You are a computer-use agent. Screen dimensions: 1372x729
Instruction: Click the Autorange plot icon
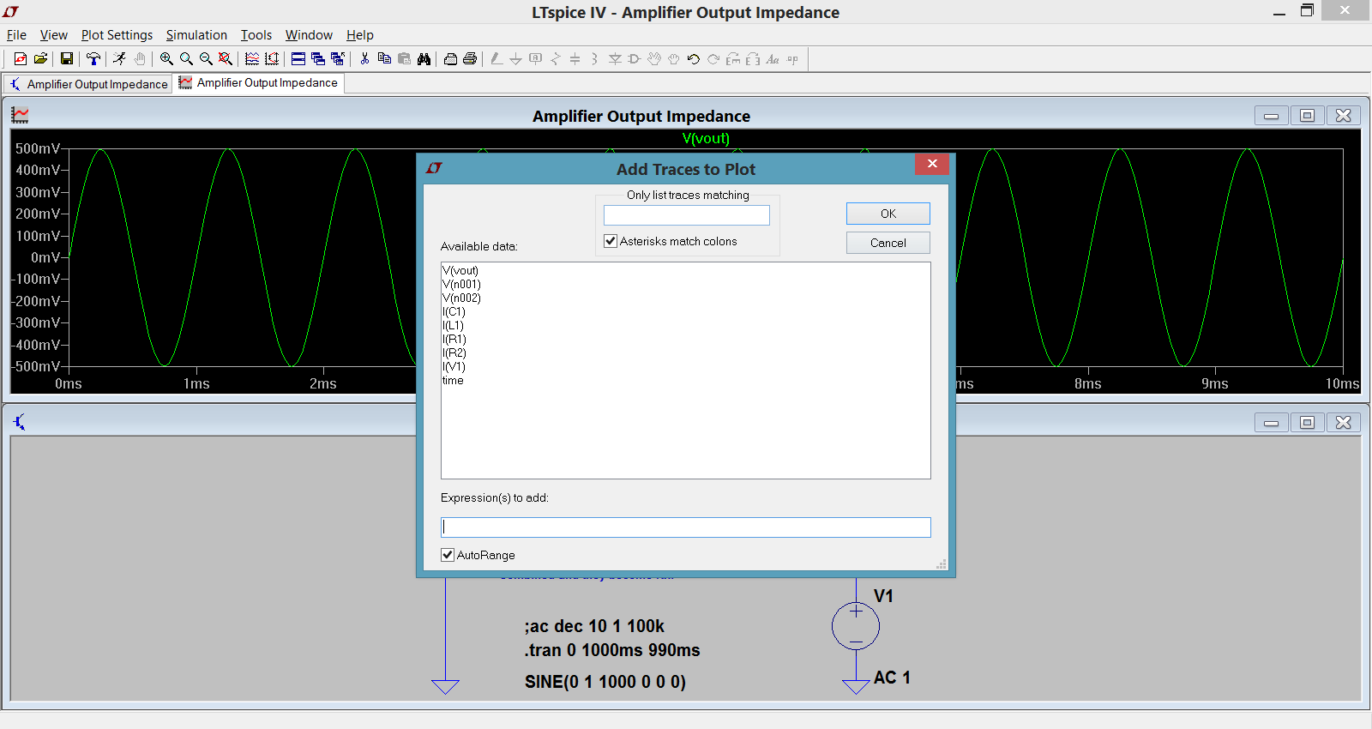[x=272, y=59]
